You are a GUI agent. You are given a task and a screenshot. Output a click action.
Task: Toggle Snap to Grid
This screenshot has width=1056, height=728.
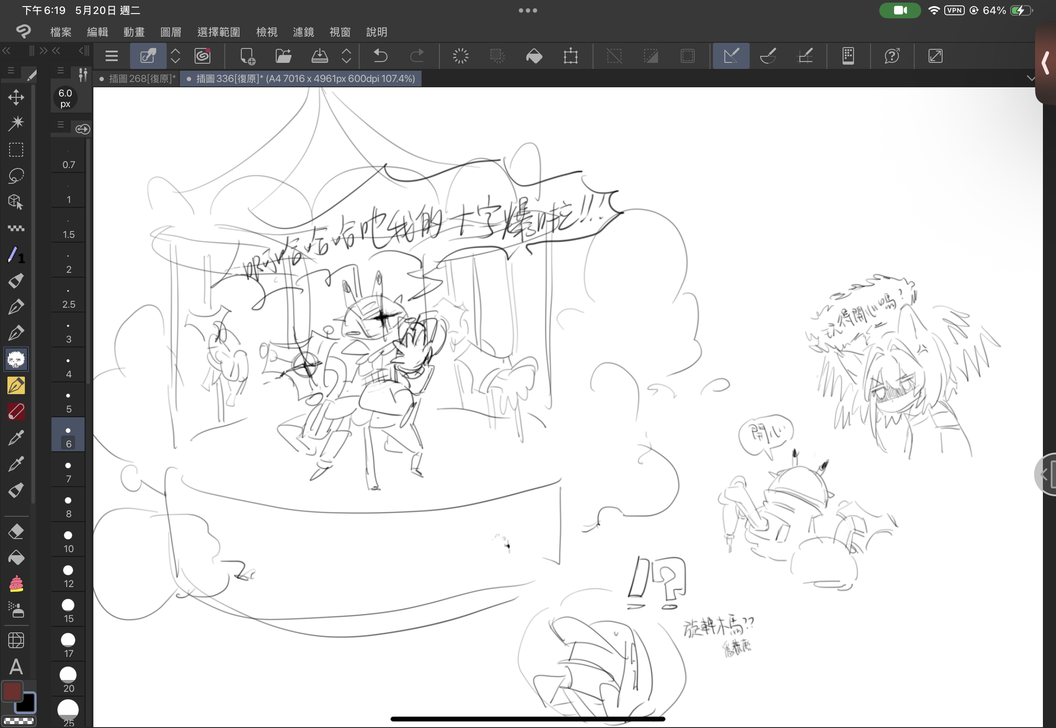tap(805, 56)
